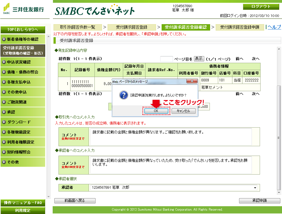Image resolution: width=282 pixels, height=214 pixels.
Task: Close the web page message dialog
Action: tap(192, 81)
